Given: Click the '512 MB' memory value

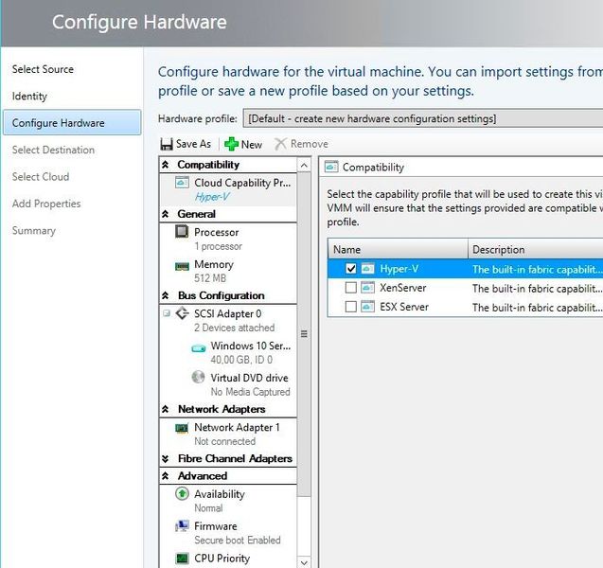Looking at the screenshot, I should point(210,278).
